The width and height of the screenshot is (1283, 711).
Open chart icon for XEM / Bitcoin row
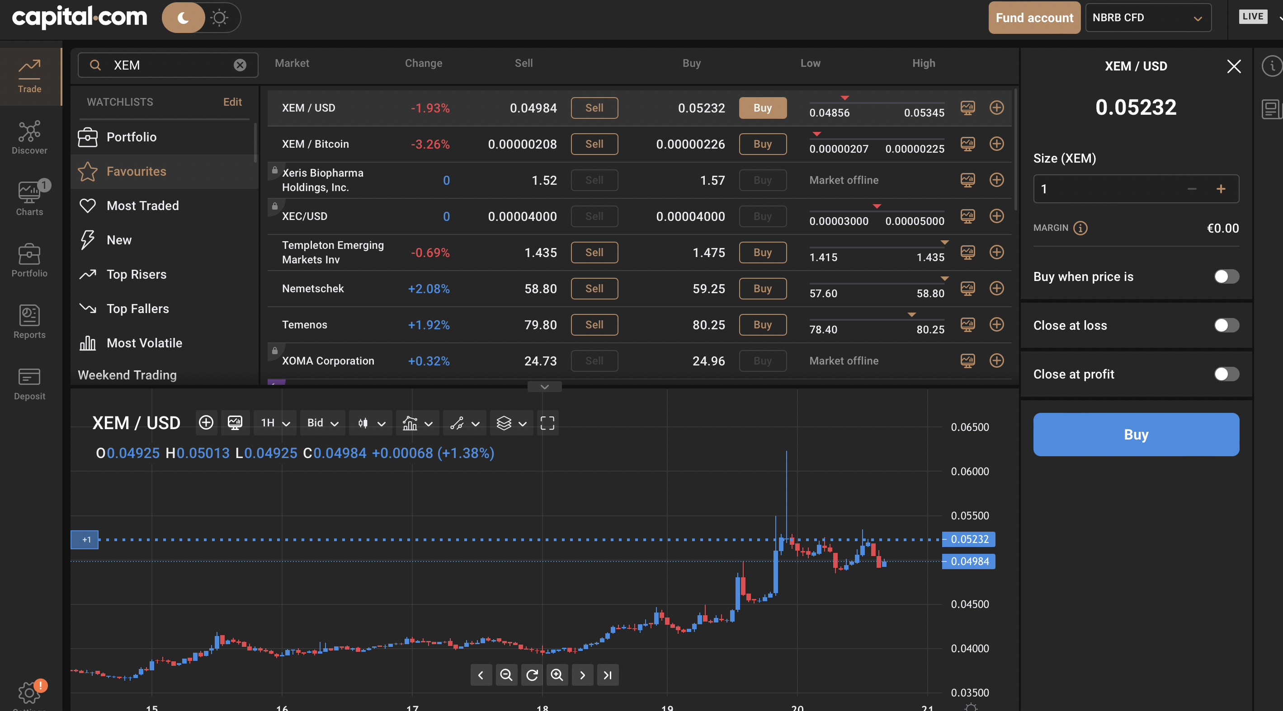click(967, 144)
